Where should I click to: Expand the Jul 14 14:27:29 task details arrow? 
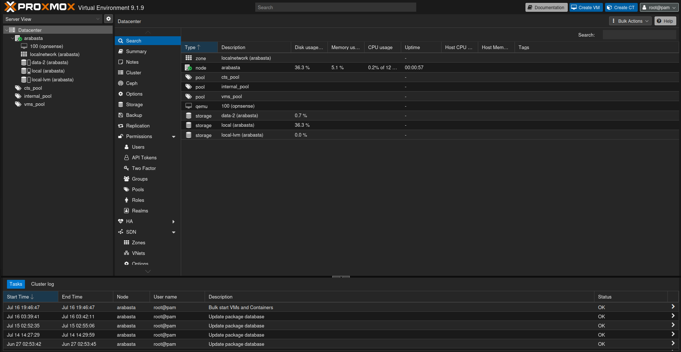coord(673,334)
